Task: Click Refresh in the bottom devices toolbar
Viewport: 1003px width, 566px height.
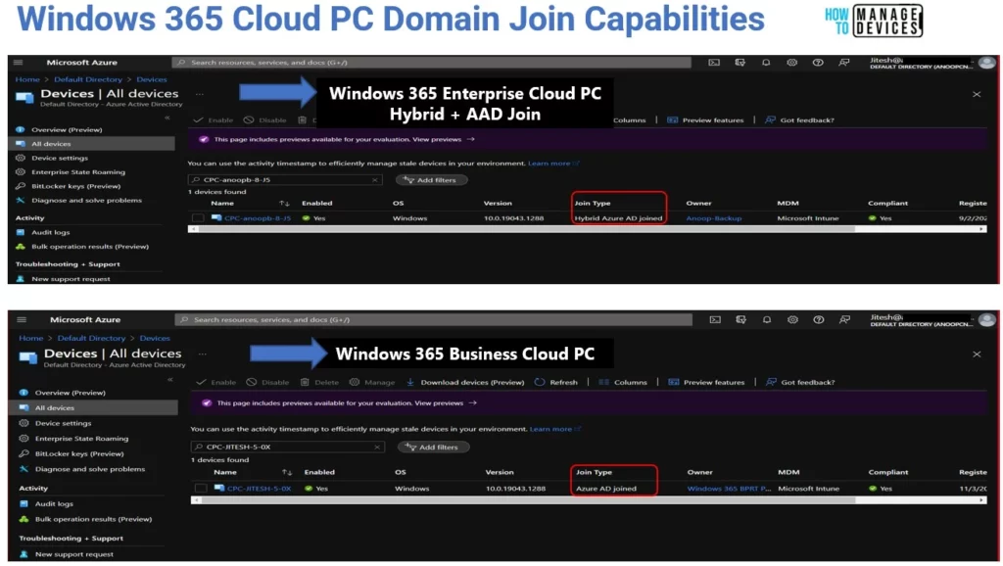Action: tap(556, 383)
